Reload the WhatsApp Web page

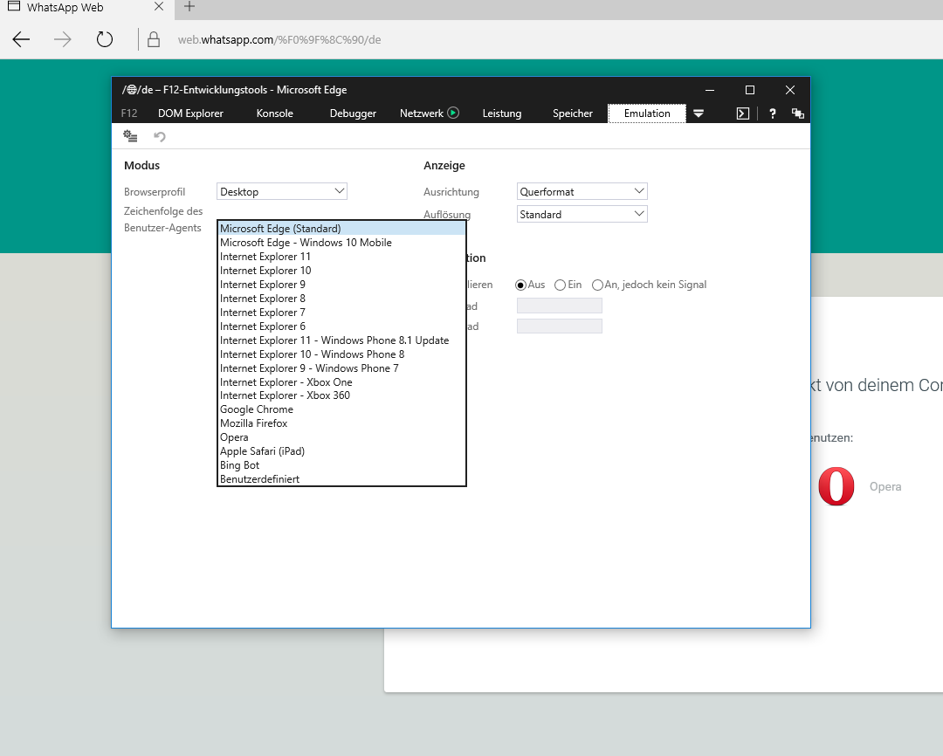click(x=105, y=39)
